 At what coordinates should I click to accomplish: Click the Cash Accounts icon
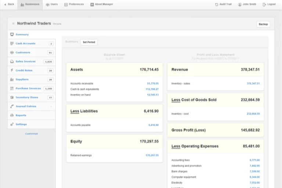point(12,43)
